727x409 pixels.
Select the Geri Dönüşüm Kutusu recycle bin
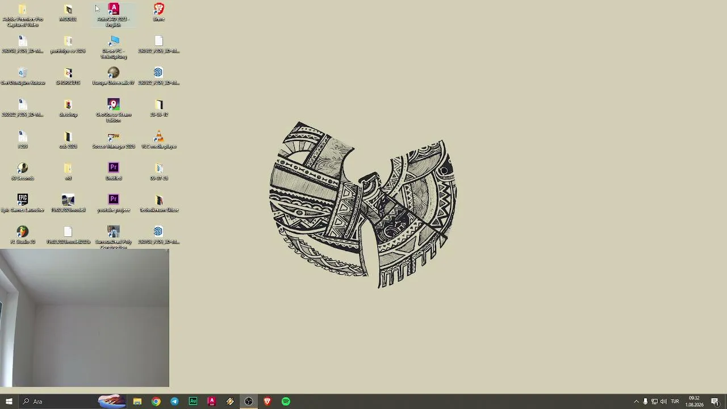pyautogui.click(x=23, y=76)
